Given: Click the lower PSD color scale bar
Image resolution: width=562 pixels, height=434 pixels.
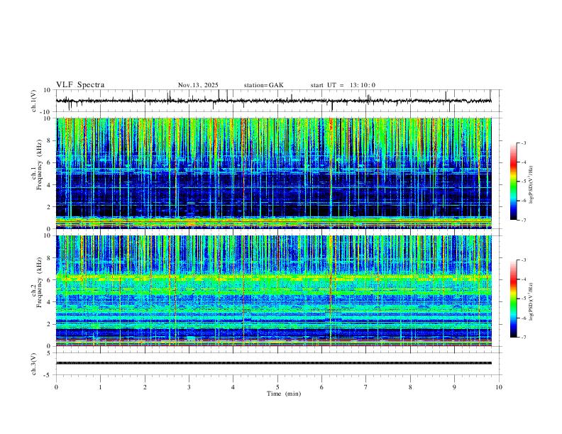Looking at the screenshot, I should click(x=513, y=299).
